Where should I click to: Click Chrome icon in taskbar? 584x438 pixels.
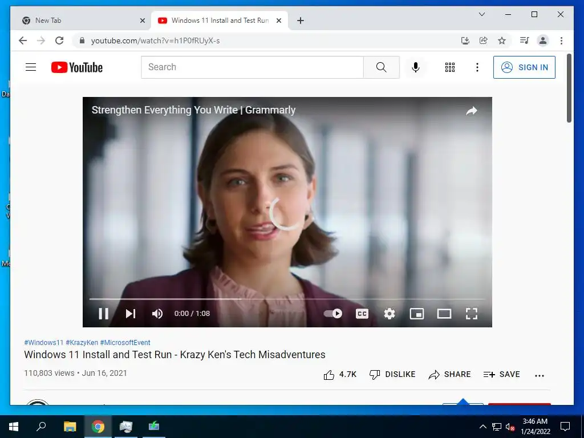98,427
